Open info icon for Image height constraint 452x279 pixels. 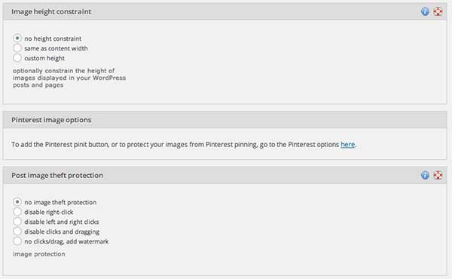(x=425, y=11)
